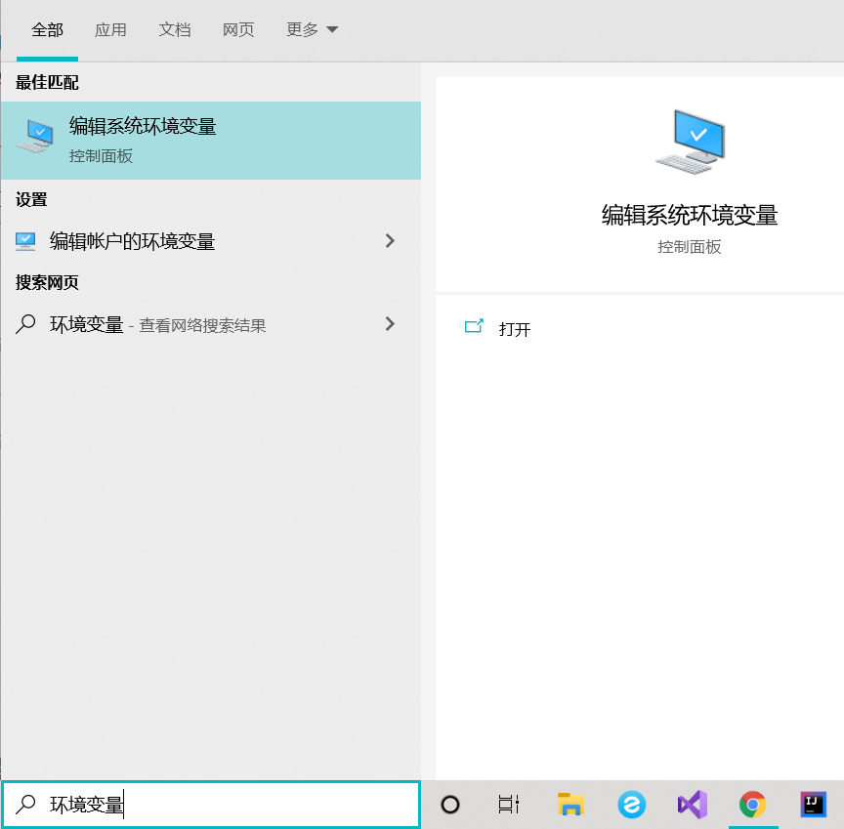Open IntelliJ IDEA from the taskbar
The width and height of the screenshot is (844, 829).
coord(813,805)
